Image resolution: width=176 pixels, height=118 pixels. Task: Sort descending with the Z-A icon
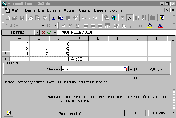(144, 18)
